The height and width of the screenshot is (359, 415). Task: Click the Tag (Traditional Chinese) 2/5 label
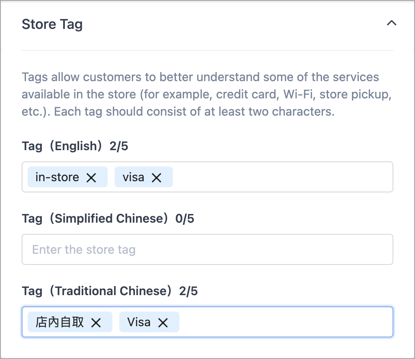[110, 291]
